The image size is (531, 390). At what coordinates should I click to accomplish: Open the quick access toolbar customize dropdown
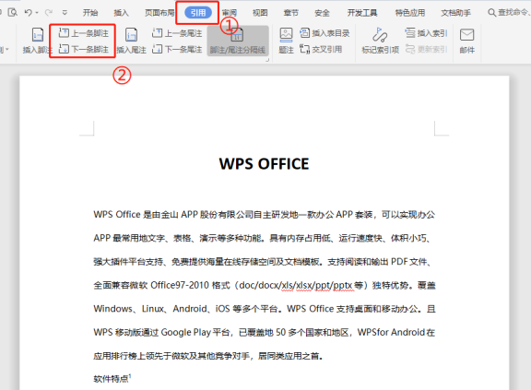(x=65, y=13)
